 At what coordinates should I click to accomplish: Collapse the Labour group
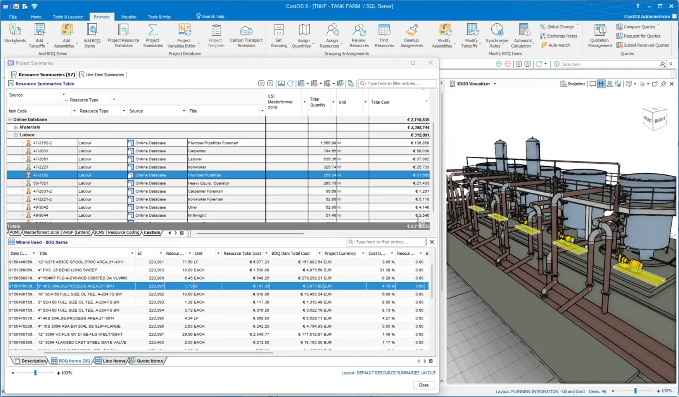(x=16, y=135)
